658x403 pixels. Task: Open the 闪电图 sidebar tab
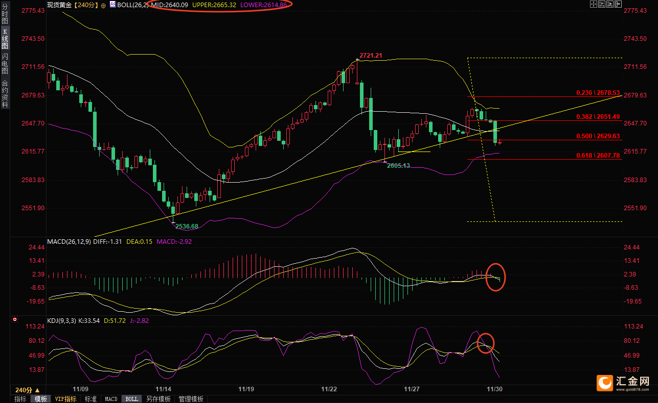(5, 63)
